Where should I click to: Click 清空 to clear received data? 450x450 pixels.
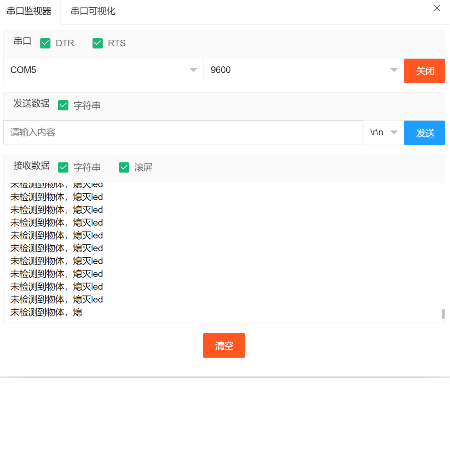(224, 345)
